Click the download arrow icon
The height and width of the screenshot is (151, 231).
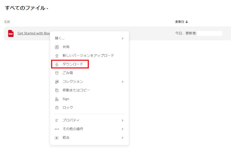tap(57, 64)
